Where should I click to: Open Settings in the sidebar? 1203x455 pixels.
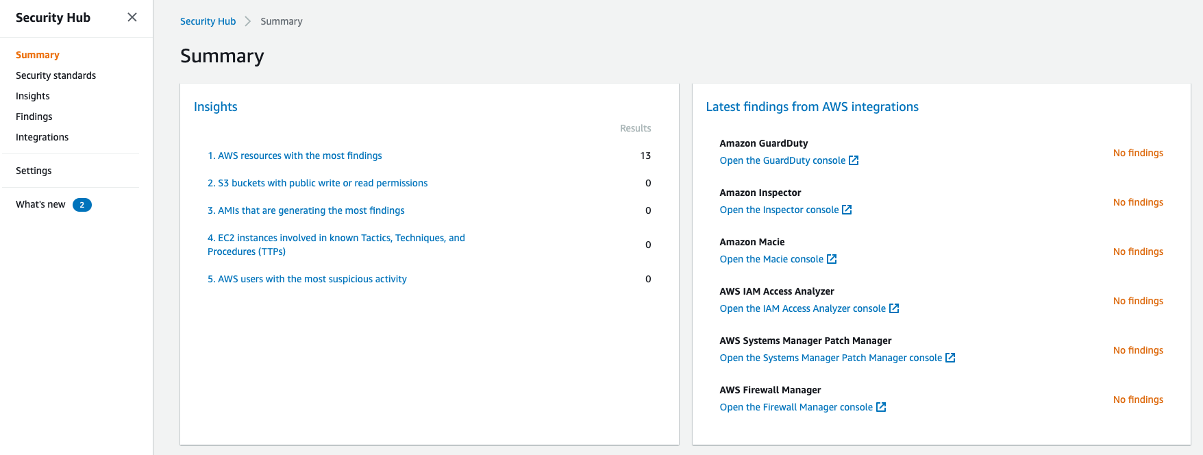(x=34, y=171)
